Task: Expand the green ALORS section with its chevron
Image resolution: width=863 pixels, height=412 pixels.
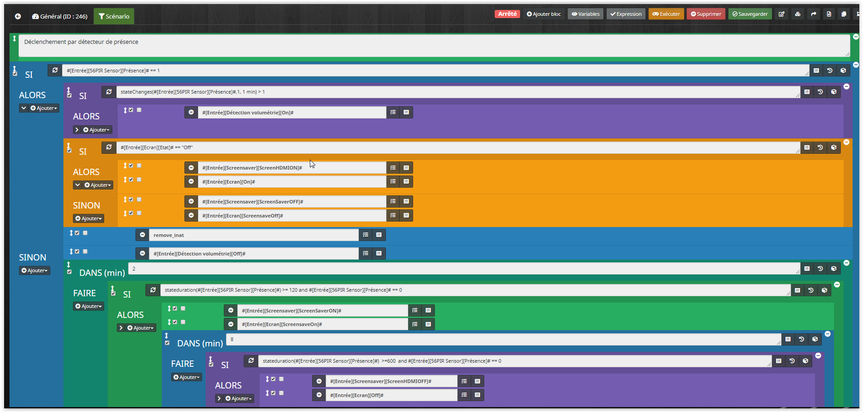Action: (121, 328)
